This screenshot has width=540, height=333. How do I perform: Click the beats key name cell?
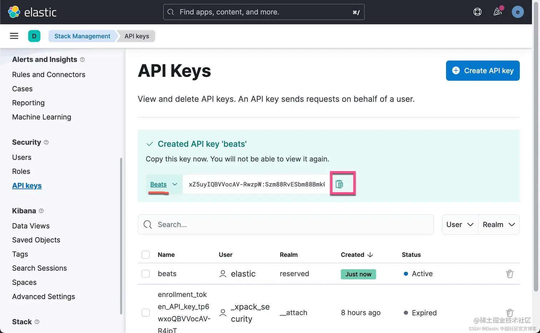167,274
